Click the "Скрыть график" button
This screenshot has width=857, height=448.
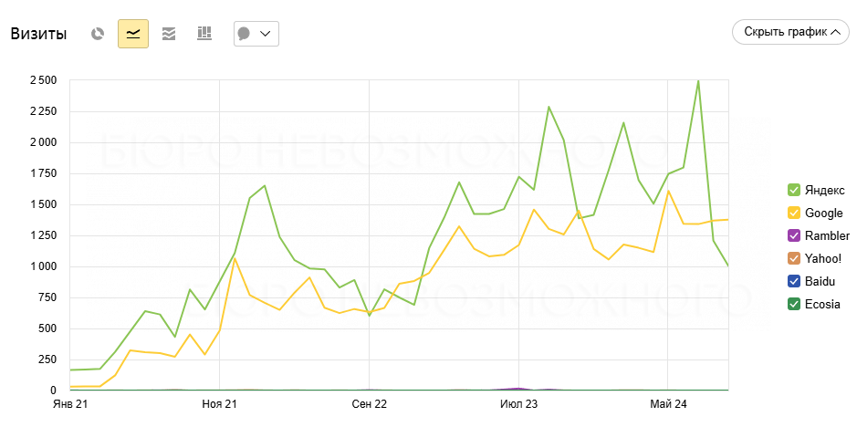(x=790, y=32)
